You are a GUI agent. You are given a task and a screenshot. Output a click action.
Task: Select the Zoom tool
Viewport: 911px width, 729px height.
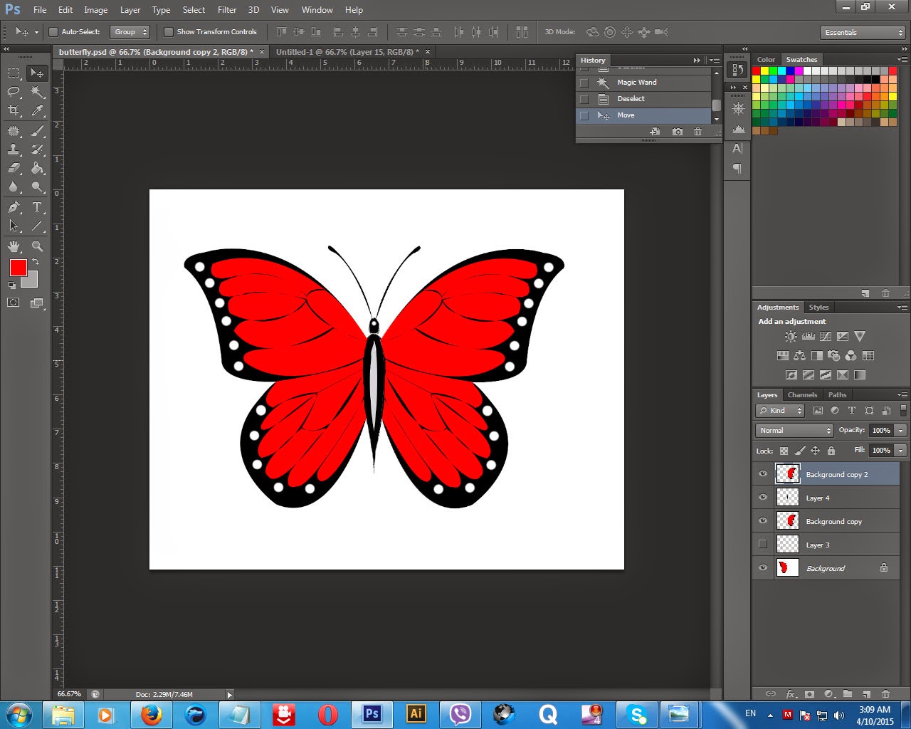pos(37,246)
